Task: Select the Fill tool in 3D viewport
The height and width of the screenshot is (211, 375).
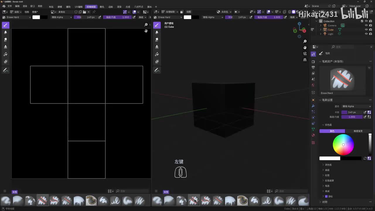Action: click(157, 54)
